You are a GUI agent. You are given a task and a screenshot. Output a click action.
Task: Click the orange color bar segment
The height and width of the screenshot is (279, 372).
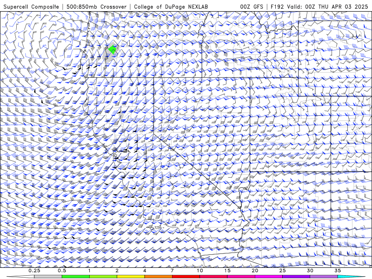[x=158, y=277]
